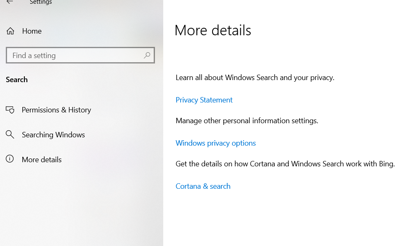Click the Searching Windows magnifier icon
Screen dimensions: 406x246
click(x=10, y=134)
